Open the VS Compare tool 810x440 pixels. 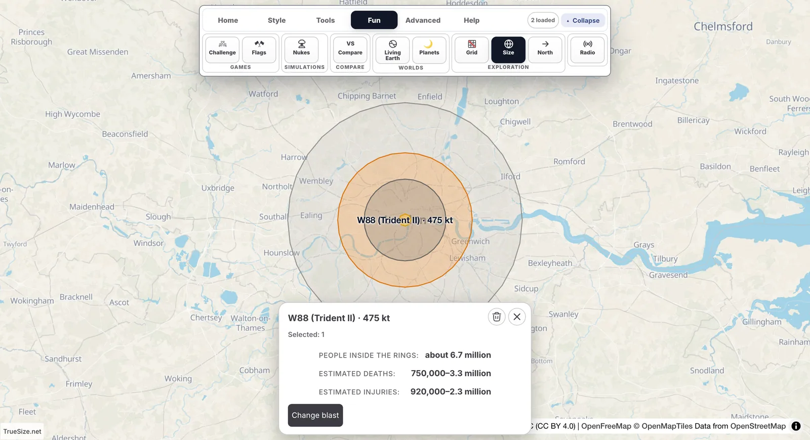(350, 49)
